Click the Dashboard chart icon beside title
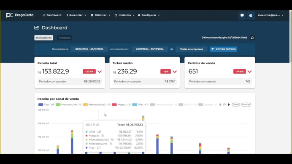The width and height of the screenshot is (292, 164). (37, 27)
